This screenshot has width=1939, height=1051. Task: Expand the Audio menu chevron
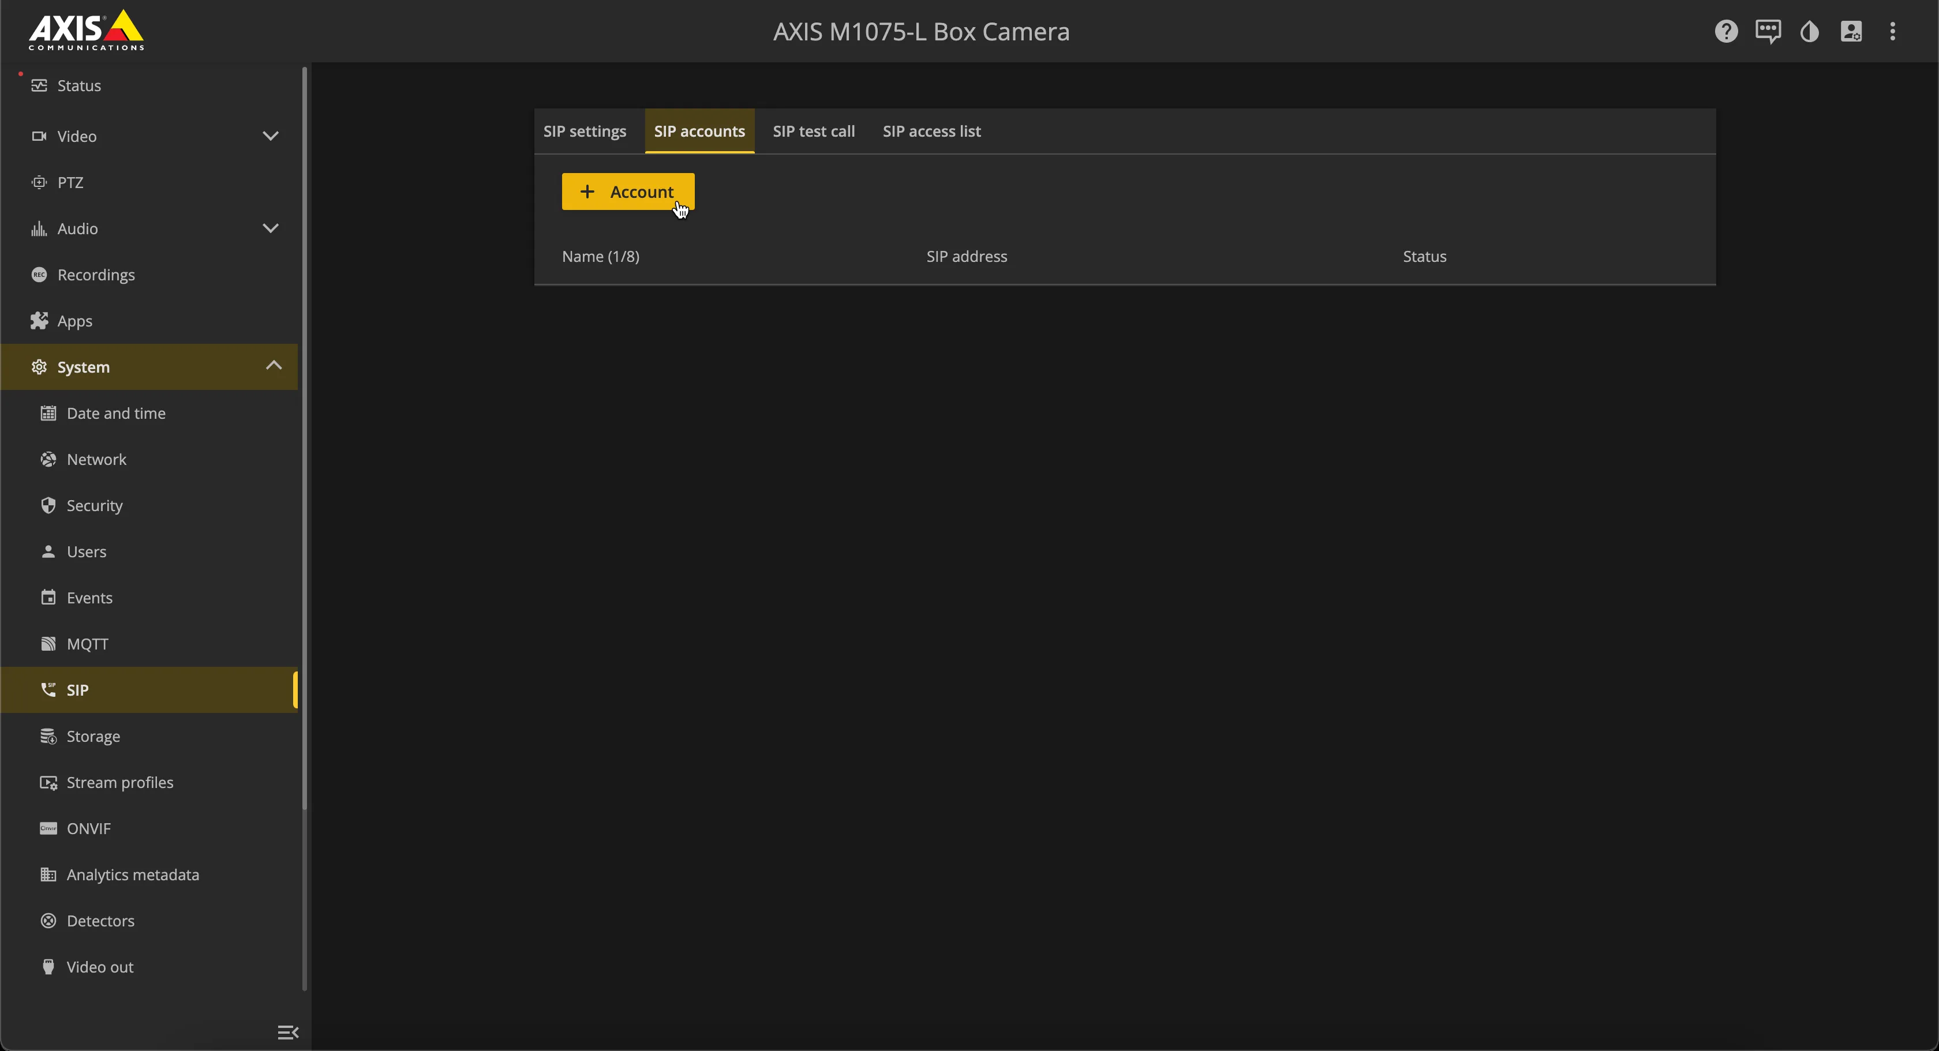click(270, 228)
